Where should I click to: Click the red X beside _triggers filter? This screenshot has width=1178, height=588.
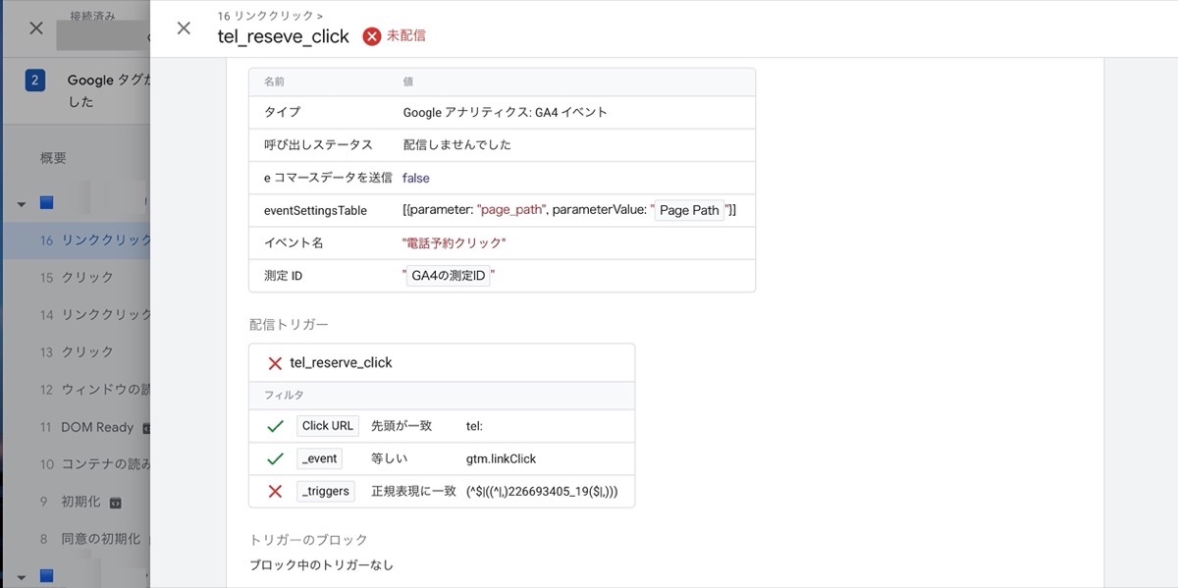click(275, 491)
